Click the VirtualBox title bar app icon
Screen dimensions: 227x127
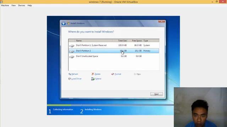click(x=1, y=2)
